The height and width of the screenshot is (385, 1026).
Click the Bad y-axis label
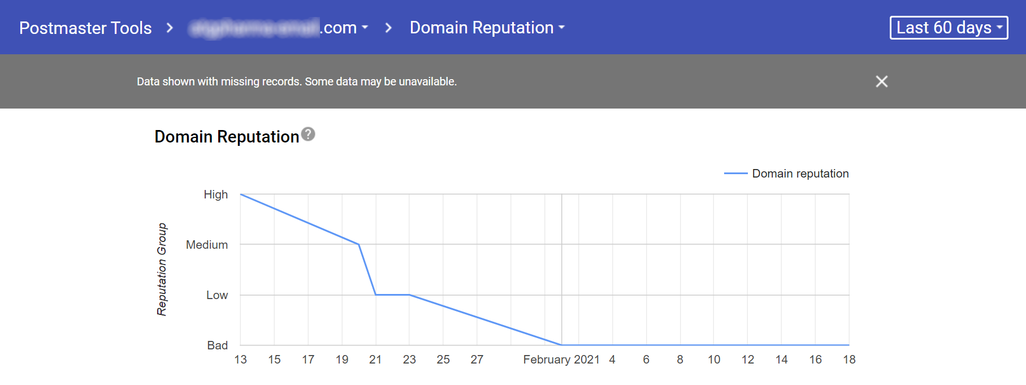click(x=217, y=345)
